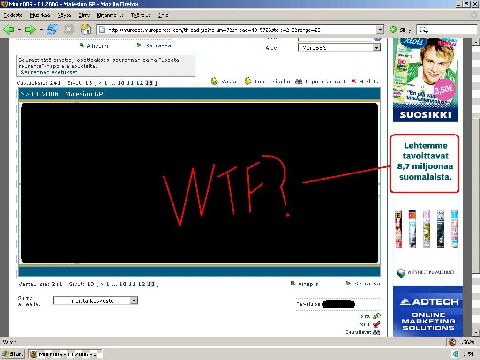
Task: Reload the page with the refresh icon
Action: pyautogui.click(x=52, y=30)
